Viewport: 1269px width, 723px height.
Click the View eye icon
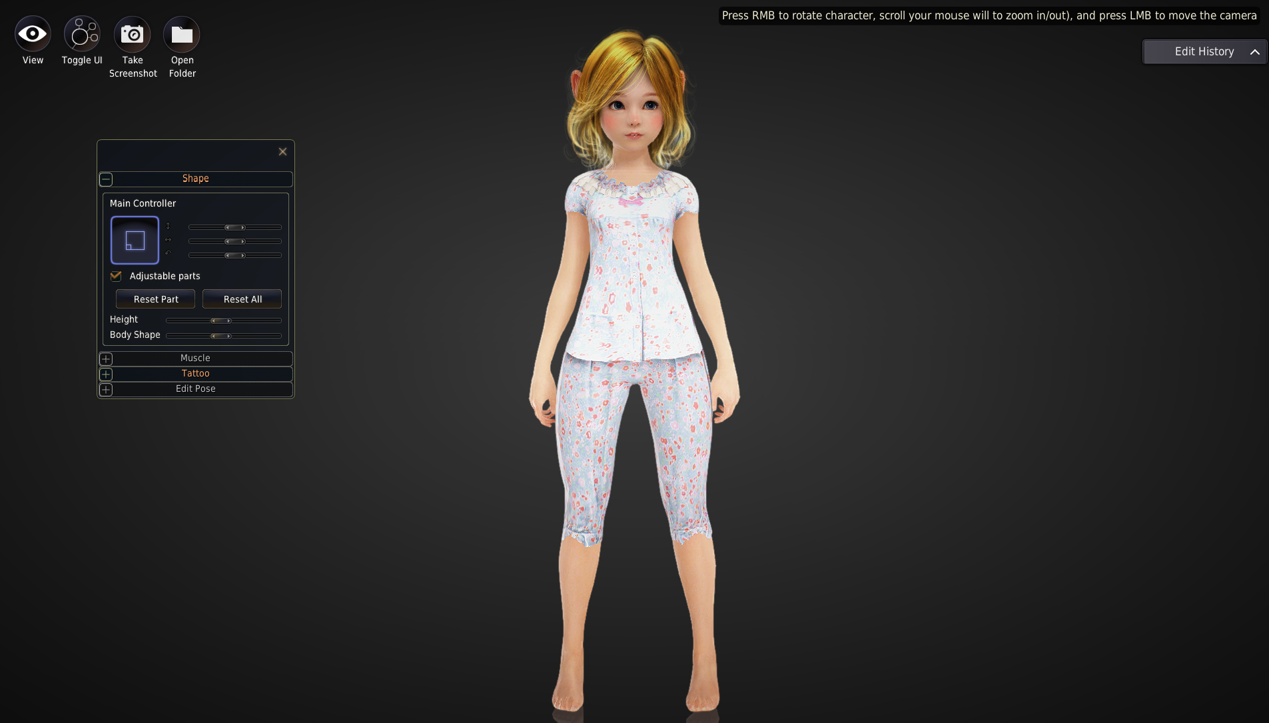[x=33, y=34]
